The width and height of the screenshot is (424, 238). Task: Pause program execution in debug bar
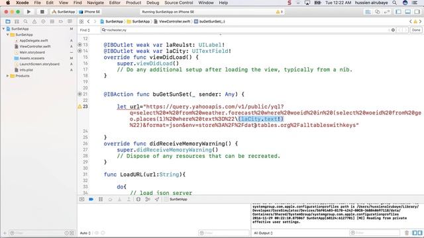click(101, 199)
